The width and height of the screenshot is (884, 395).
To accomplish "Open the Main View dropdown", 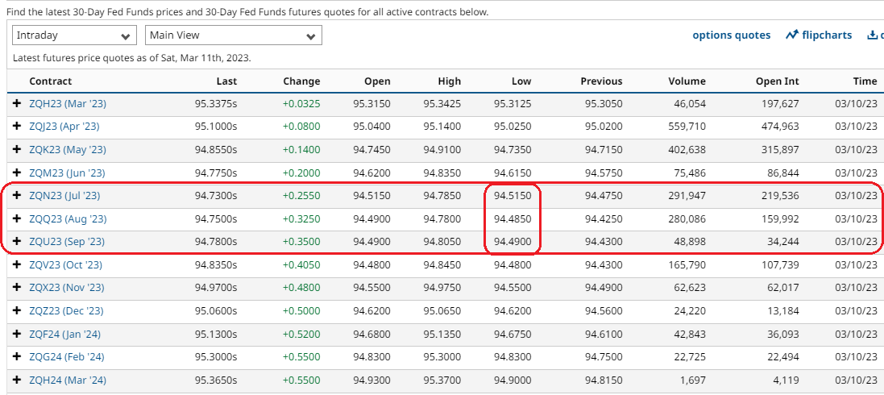I will pos(233,35).
